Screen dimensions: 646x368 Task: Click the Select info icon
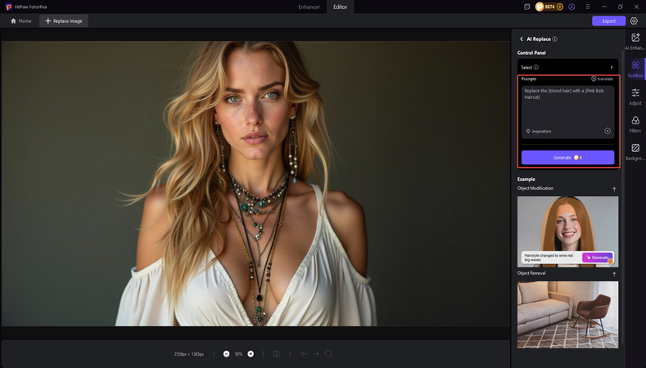click(x=535, y=68)
